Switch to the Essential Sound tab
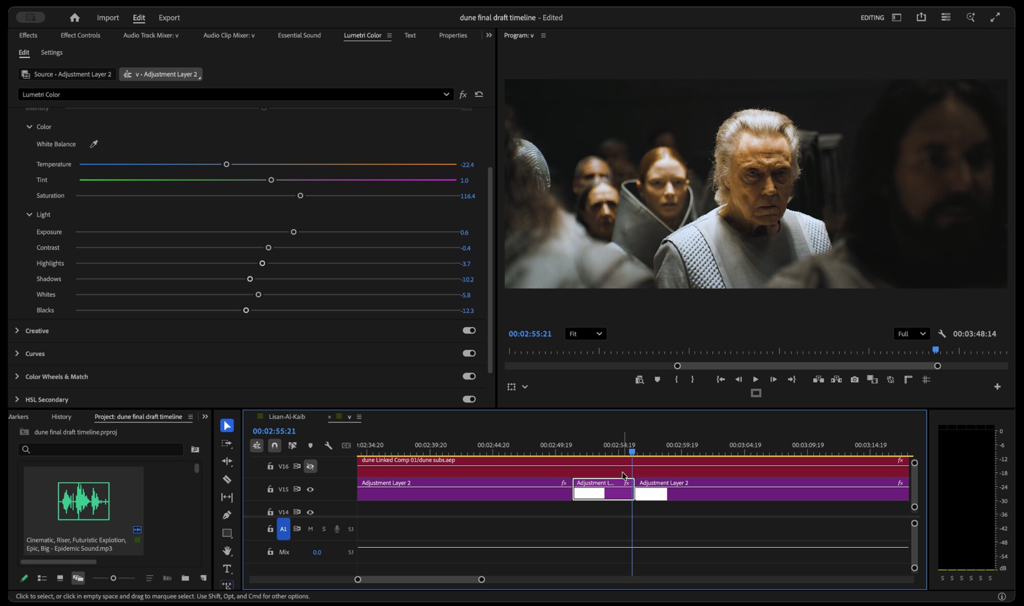The width and height of the screenshot is (1024, 606). click(x=299, y=35)
